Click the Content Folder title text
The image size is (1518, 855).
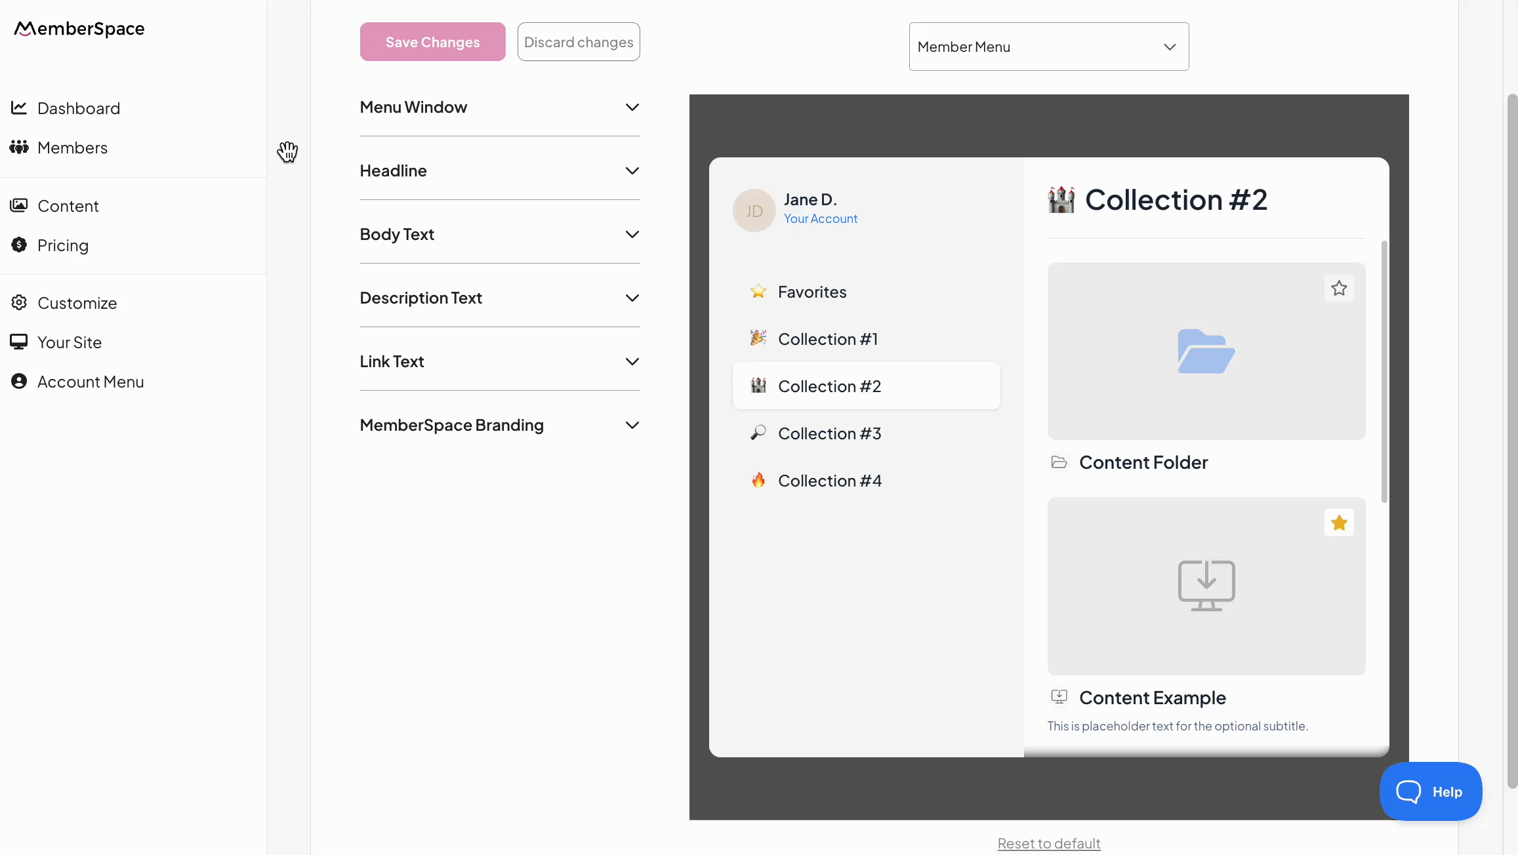point(1143,462)
